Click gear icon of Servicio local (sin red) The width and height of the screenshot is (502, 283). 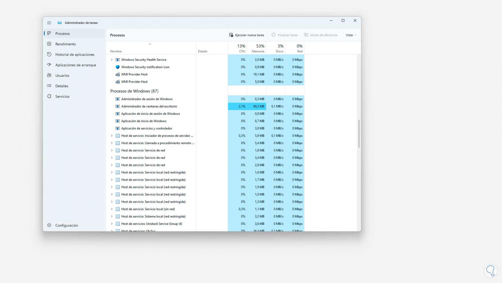118,209
